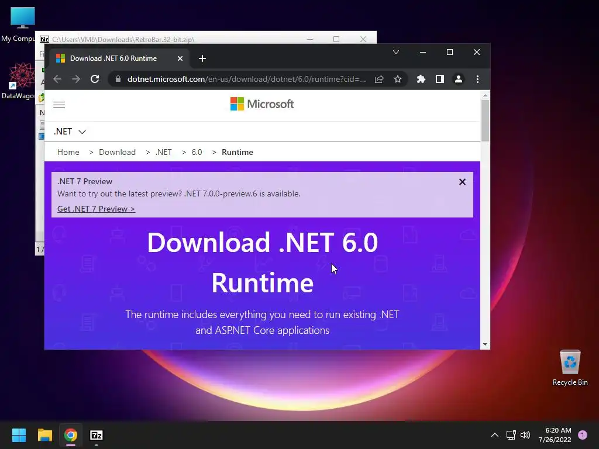
Task: Click Chrome's forward navigation arrow
Action: (x=76, y=79)
